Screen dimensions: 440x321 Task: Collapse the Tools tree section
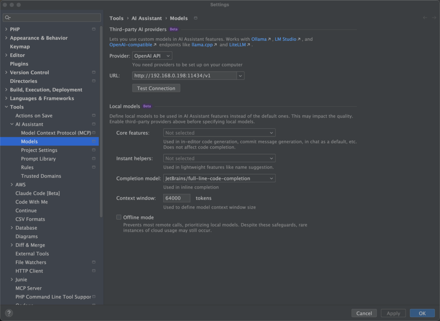6,107
